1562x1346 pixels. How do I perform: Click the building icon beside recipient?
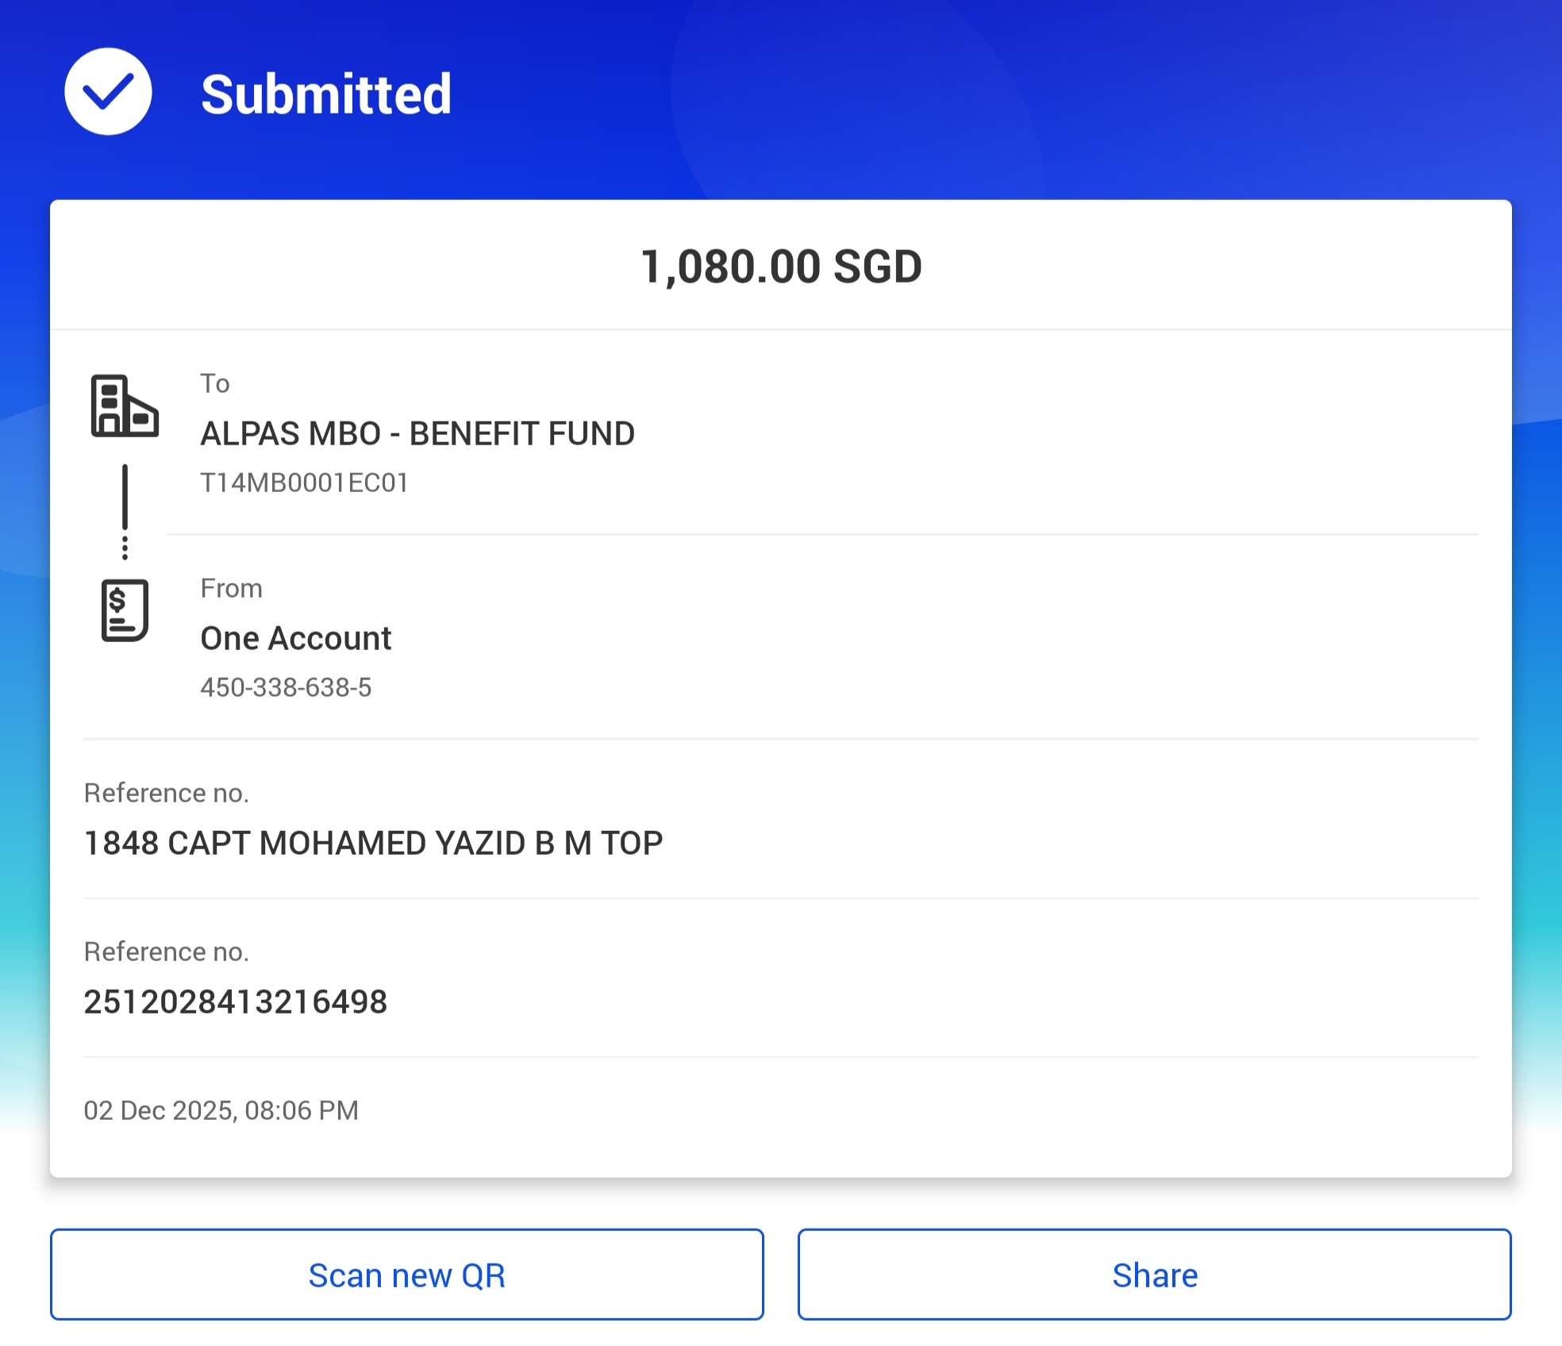click(x=125, y=406)
